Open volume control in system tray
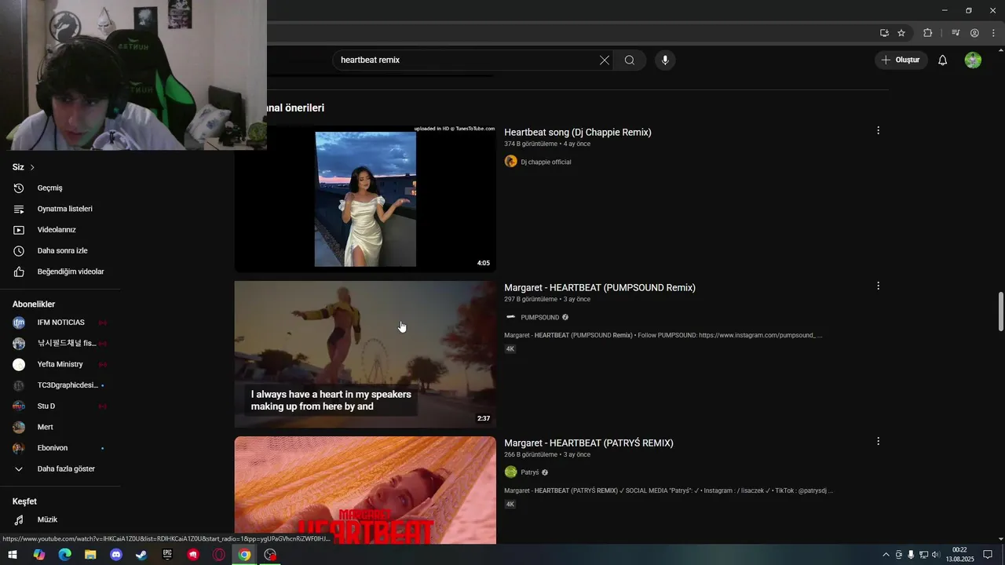Image resolution: width=1005 pixels, height=565 pixels. pos(936,555)
